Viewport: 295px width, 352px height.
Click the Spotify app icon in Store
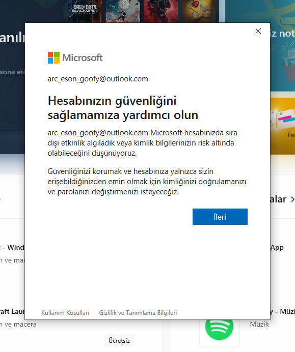click(x=219, y=327)
